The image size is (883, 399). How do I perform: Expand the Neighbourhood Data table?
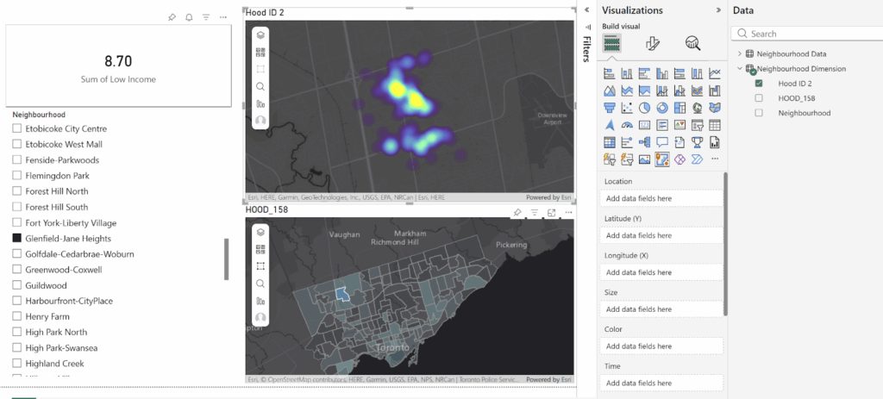[739, 54]
